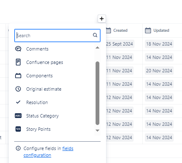This screenshot has width=182, height=163.
Task: Click the magnifier search icon
Action: coord(95,35)
